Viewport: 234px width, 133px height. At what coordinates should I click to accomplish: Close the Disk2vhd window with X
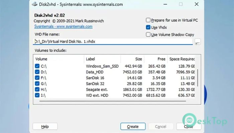coord(197,4)
